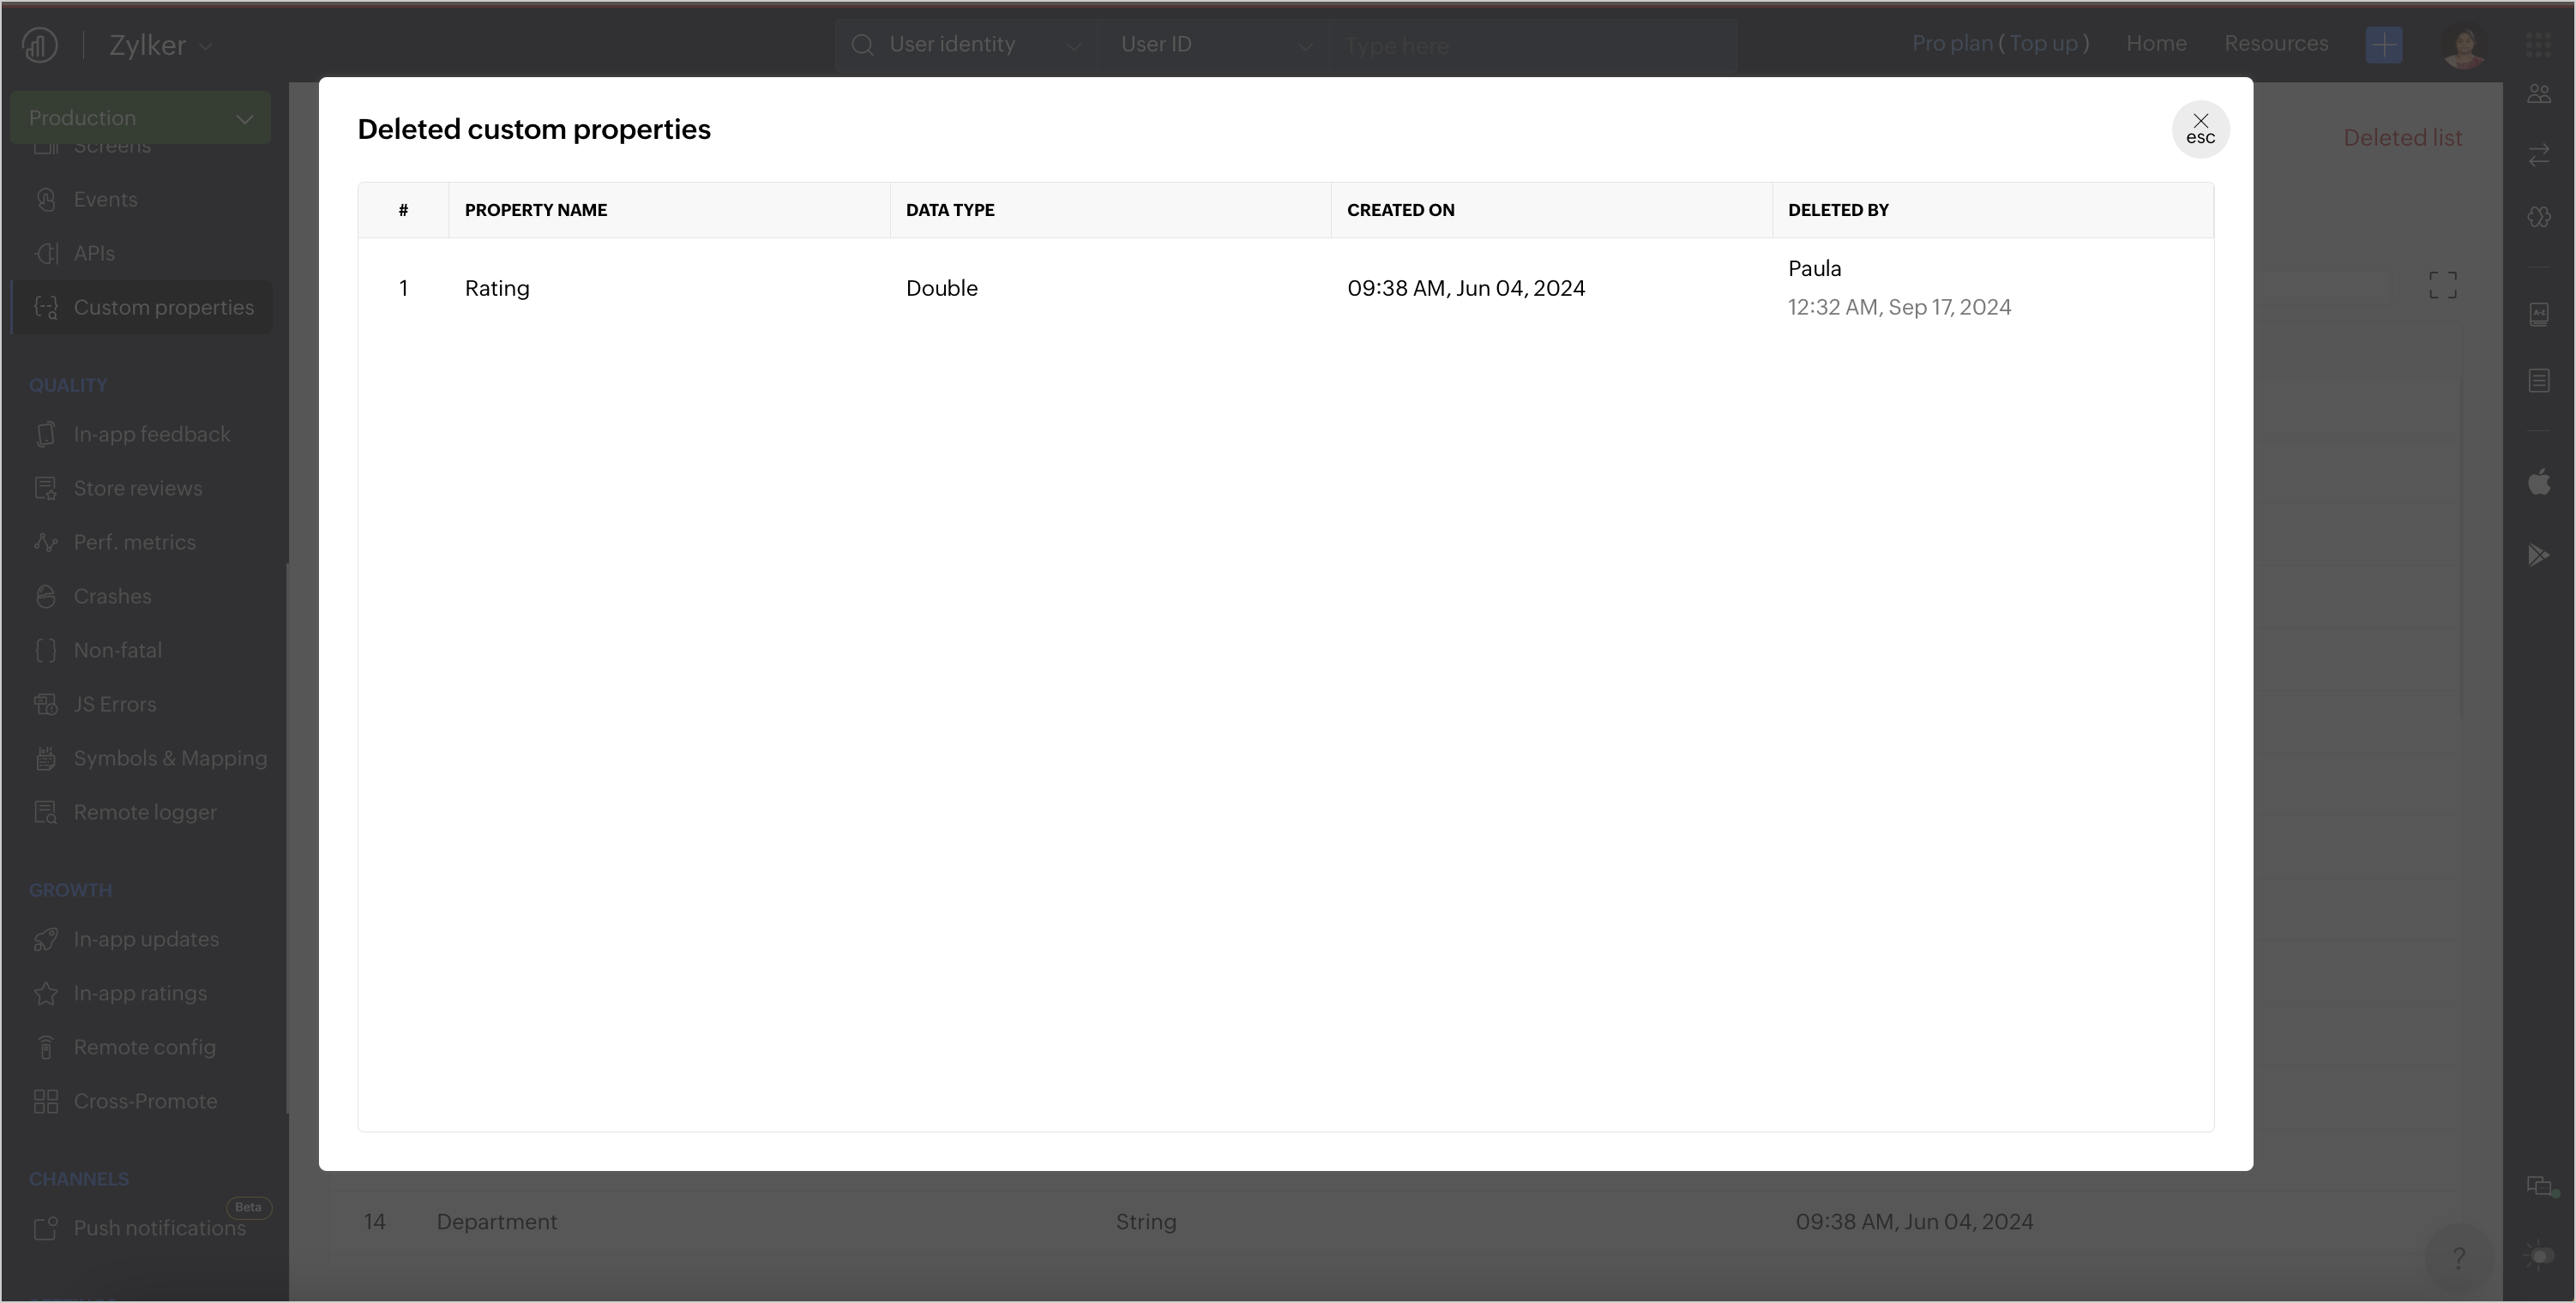The width and height of the screenshot is (2576, 1303).
Task: Open the apps grid icon
Action: pyautogui.click(x=2538, y=45)
